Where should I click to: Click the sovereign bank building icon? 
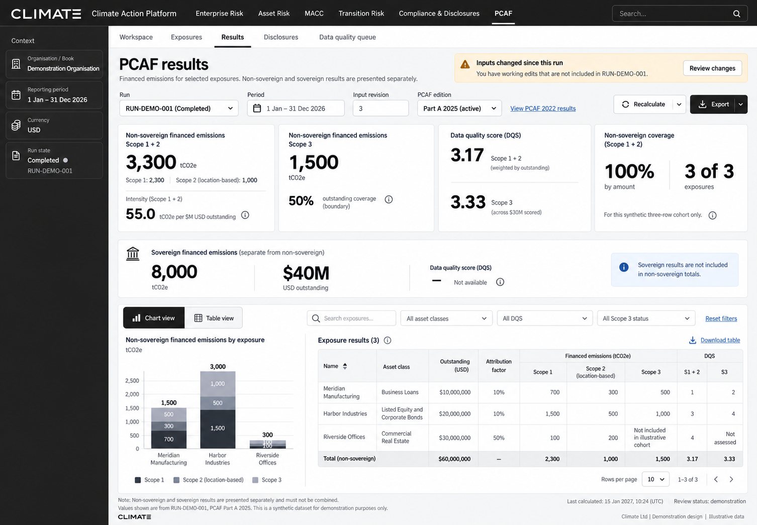click(x=133, y=254)
